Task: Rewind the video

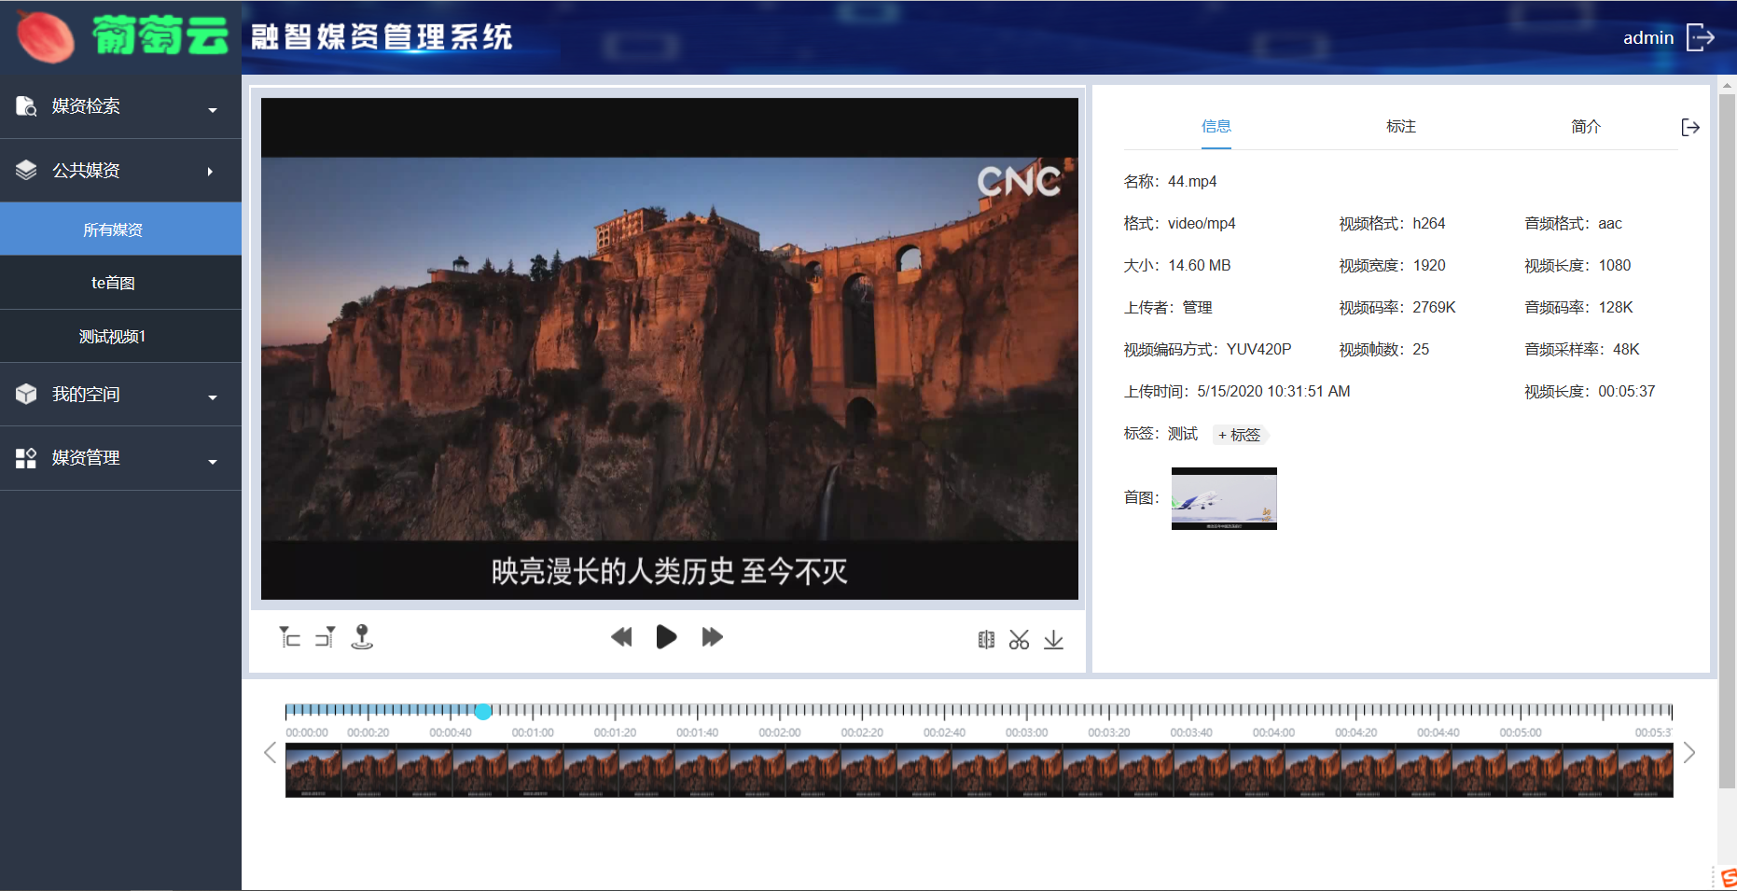Action: 621,637
